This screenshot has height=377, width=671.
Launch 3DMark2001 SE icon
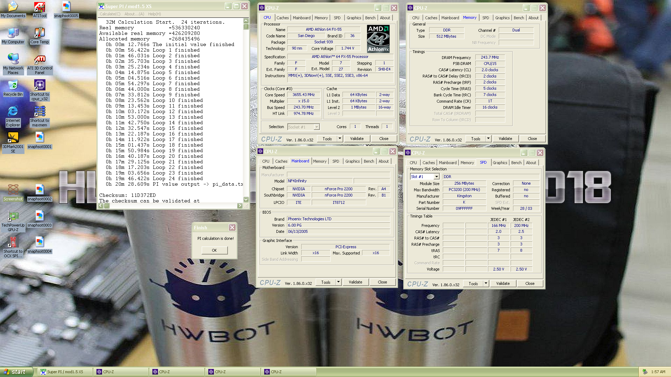pos(13,143)
